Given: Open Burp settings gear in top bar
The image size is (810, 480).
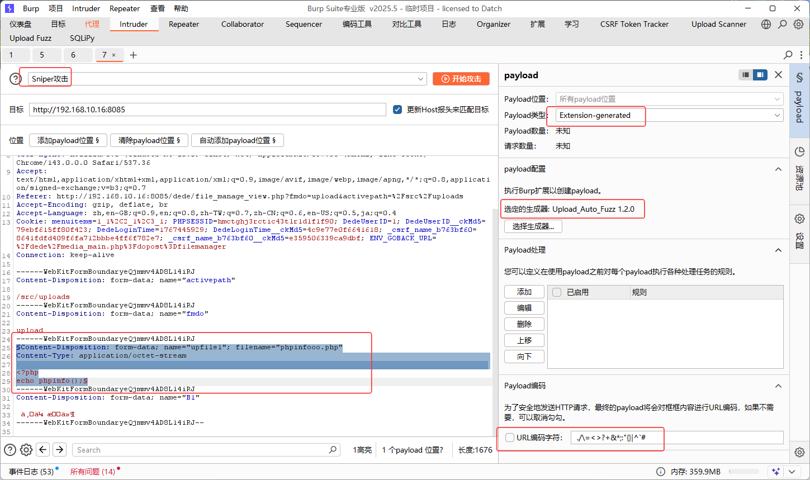Looking at the screenshot, I should 799,24.
